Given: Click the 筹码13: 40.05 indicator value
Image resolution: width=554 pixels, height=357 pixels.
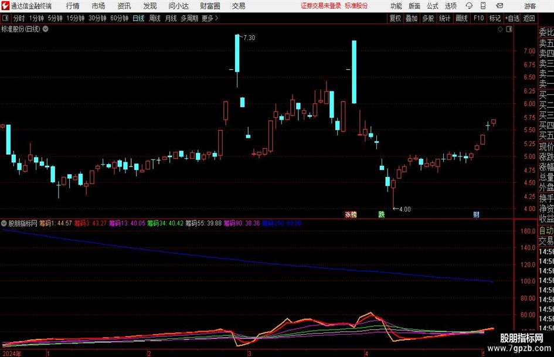Looking at the screenshot, I should pos(127,223).
